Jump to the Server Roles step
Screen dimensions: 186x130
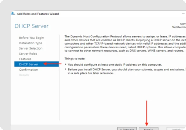[x=28, y=54]
